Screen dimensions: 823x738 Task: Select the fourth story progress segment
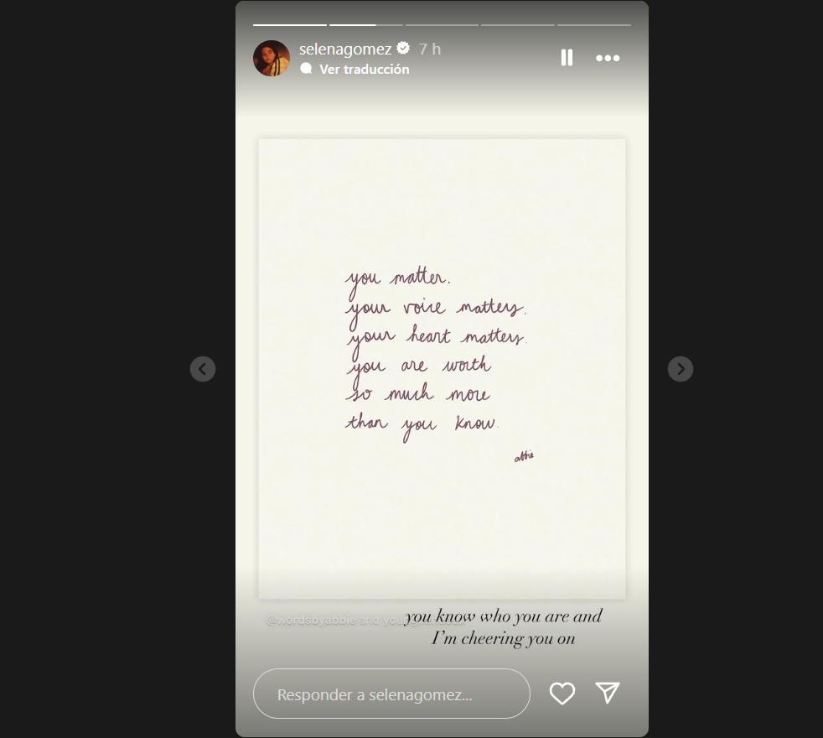(x=518, y=24)
